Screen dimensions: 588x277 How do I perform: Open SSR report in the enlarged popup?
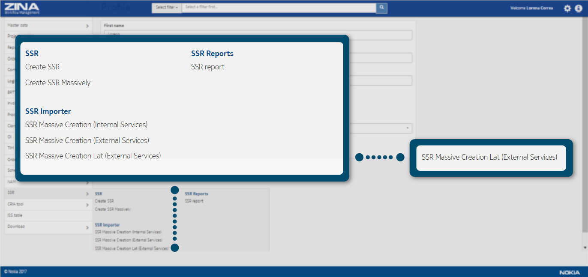208,67
